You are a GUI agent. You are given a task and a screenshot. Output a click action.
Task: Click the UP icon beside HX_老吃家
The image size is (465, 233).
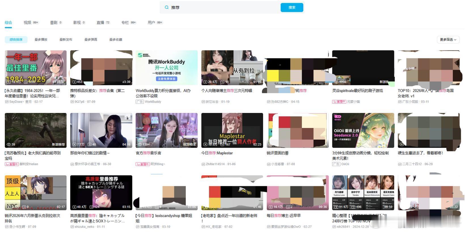[x=203, y=227]
